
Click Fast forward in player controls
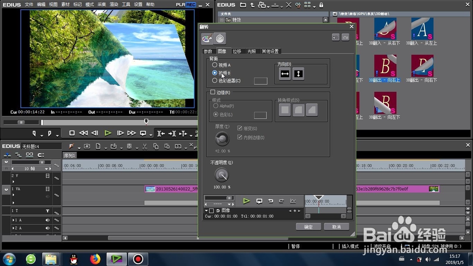coord(131,133)
